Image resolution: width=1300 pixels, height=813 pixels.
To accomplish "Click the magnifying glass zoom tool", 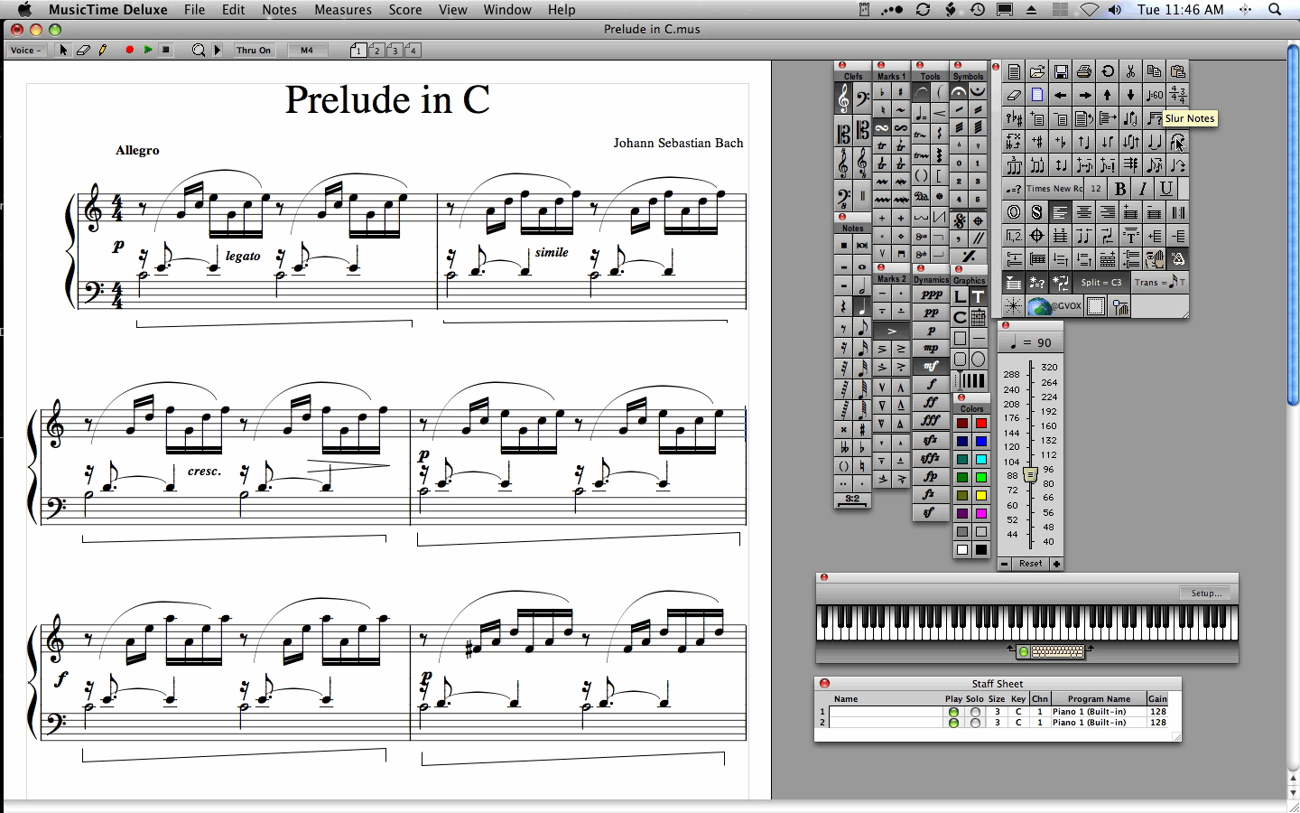I will 199,51.
